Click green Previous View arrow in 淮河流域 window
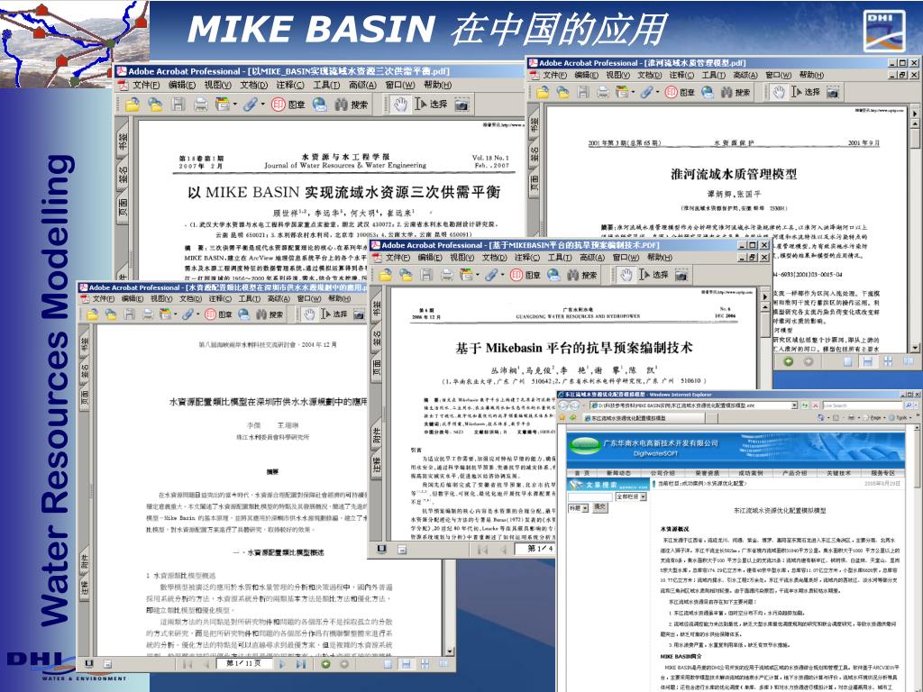The height and width of the screenshot is (692, 923). coord(788,361)
